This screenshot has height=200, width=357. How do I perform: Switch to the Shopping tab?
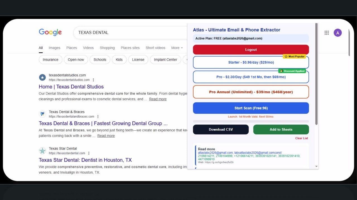tap(107, 48)
